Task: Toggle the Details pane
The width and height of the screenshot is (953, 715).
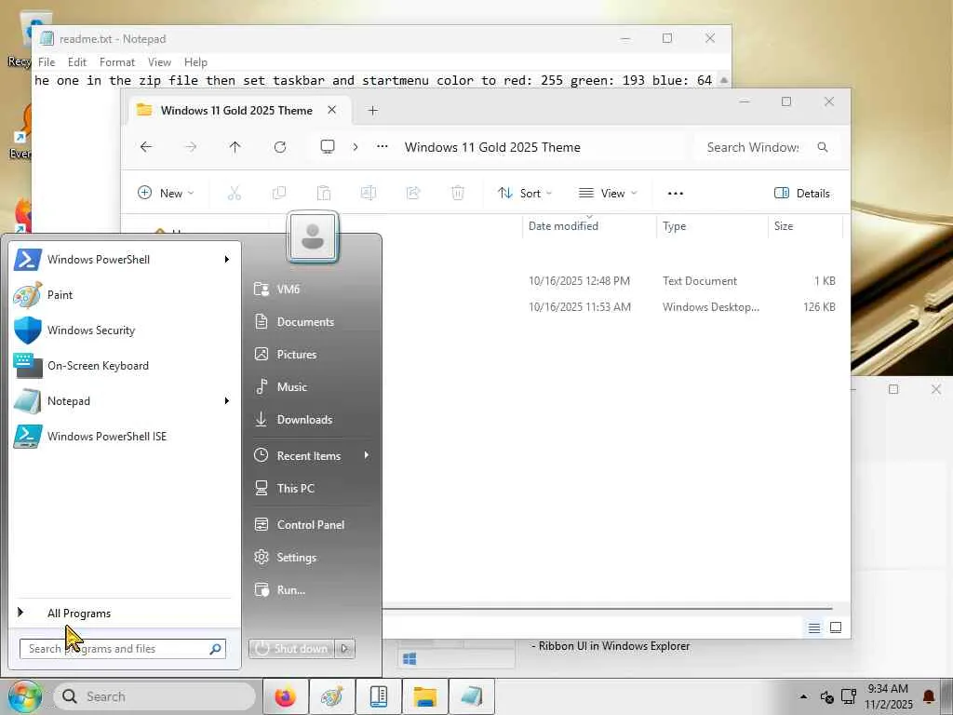Action: click(x=801, y=194)
